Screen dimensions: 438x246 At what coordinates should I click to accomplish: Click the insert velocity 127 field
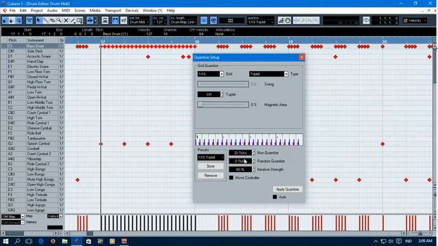click(x=159, y=22)
